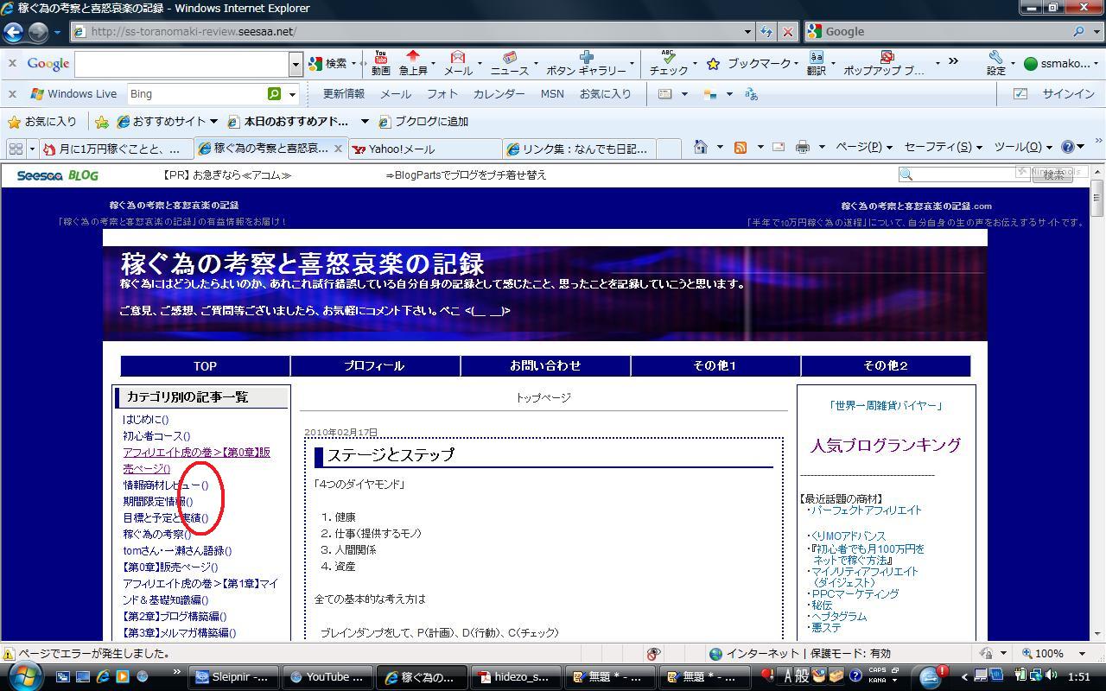Open the 初心者コース() category link
The image size is (1106, 691).
click(x=156, y=436)
